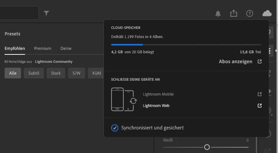278x153 pixels.
Task: Click 'KI-Vorschläge aus' label
Action: tap(18, 62)
